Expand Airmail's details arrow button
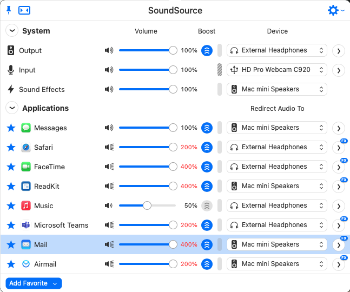The height and width of the screenshot is (292, 350). (x=338, y=264)
